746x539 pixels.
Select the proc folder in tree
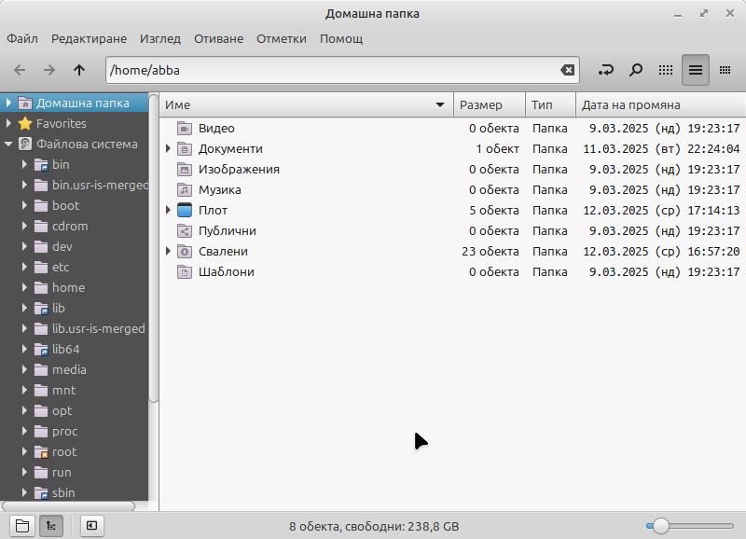64,431
